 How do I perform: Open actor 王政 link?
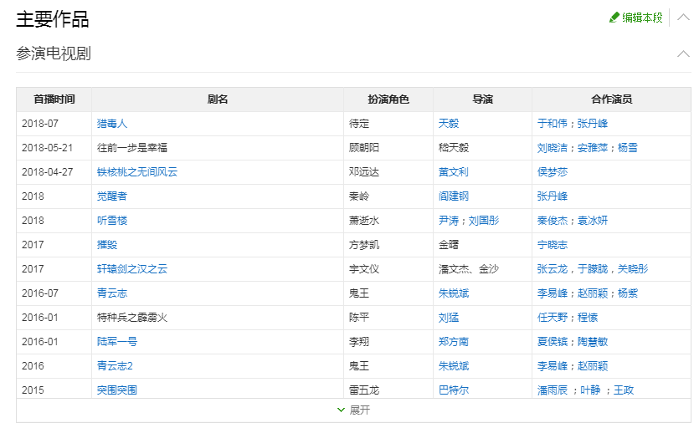tap(624, 390)
